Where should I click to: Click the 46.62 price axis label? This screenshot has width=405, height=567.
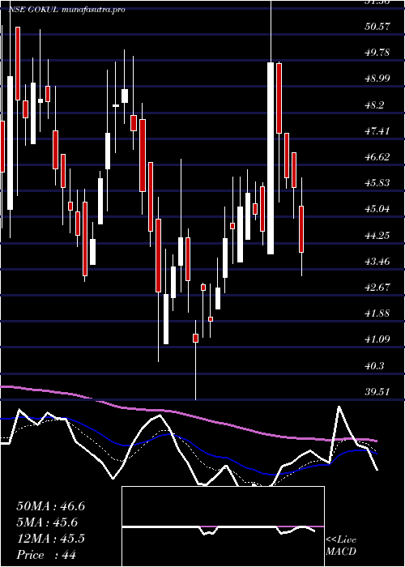pyautogui.click(x=378, y=157)
